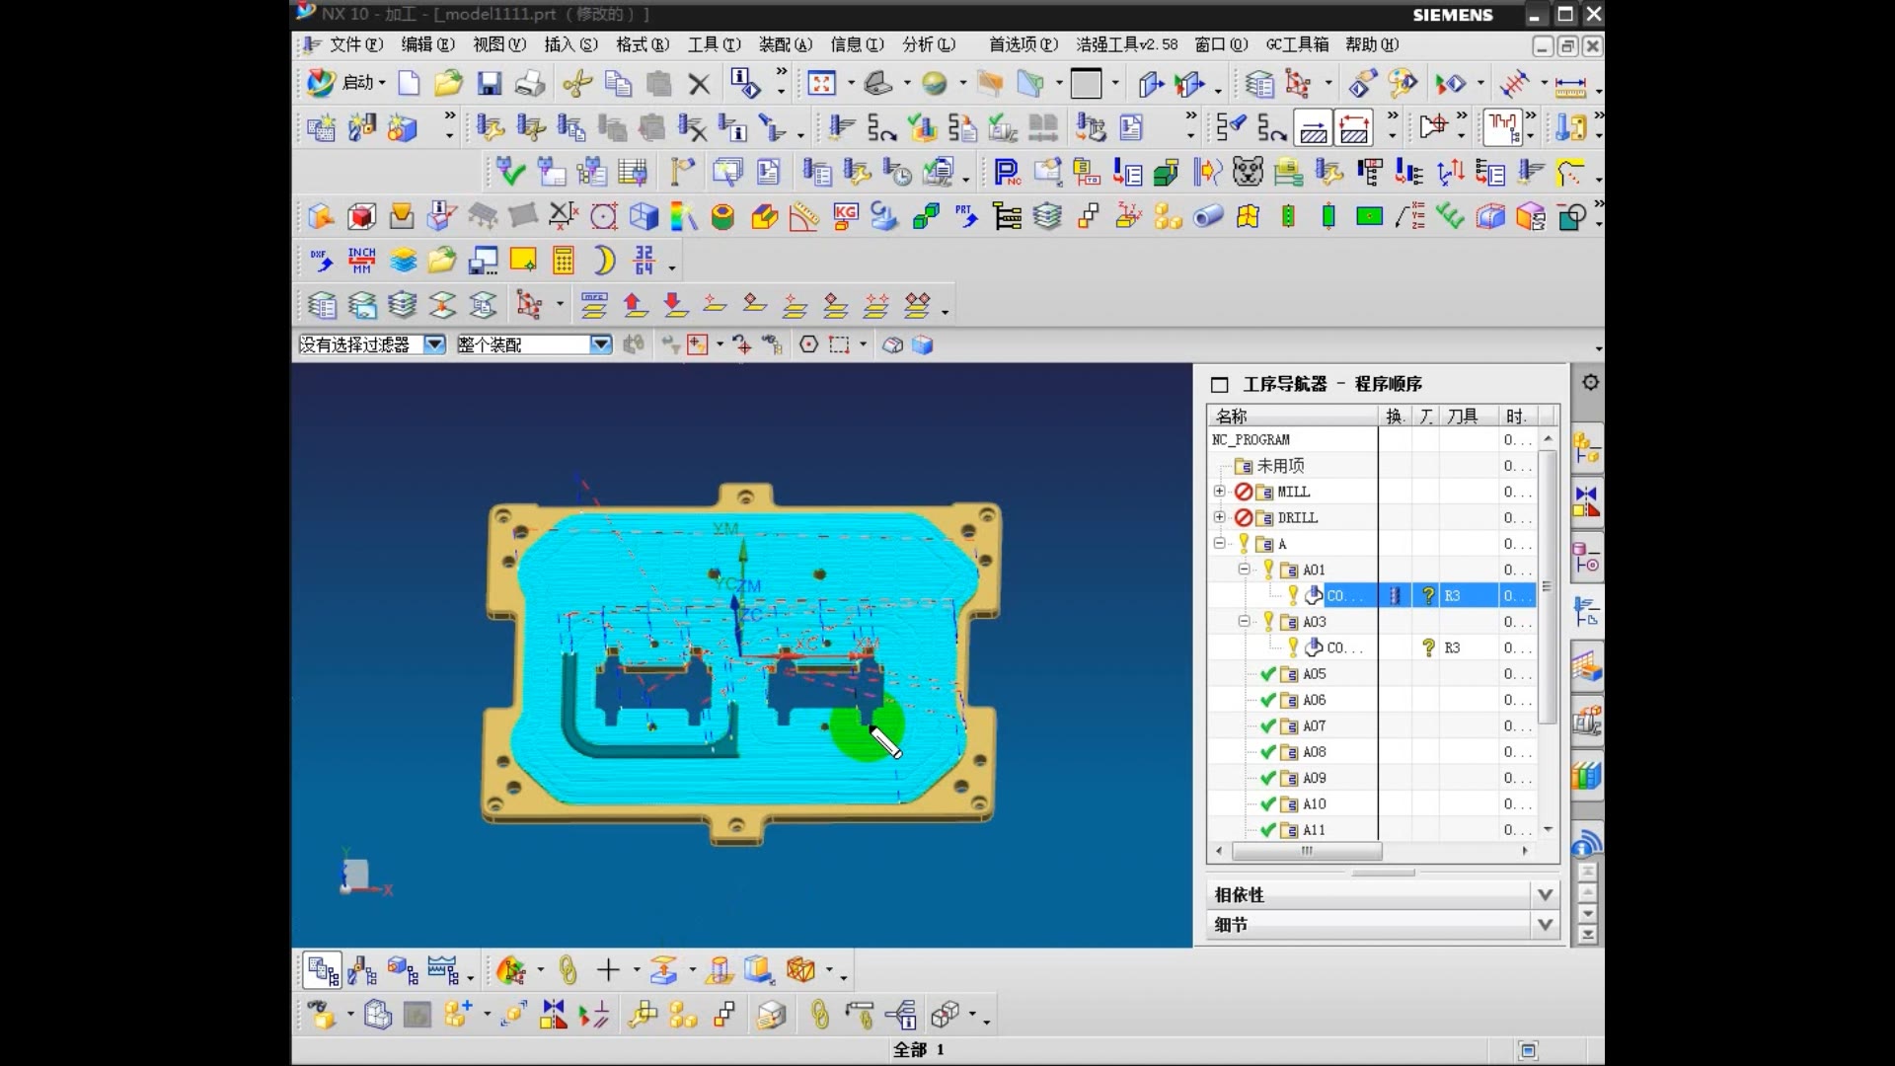Open the 文件 menu
The image size is (1895, 1066).
[x=354, y=44]
